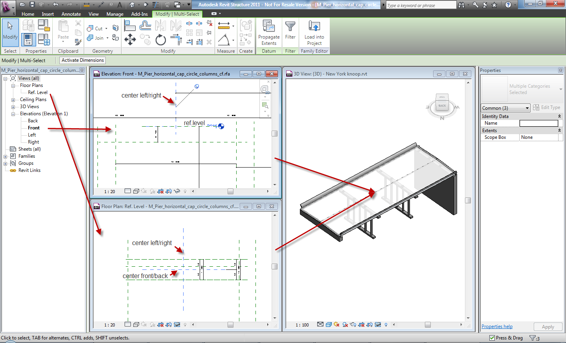The height and width of the screenshot is (343, 566).
Task: Toggle detail level in floor plan control bar
Action: [128, 324]
